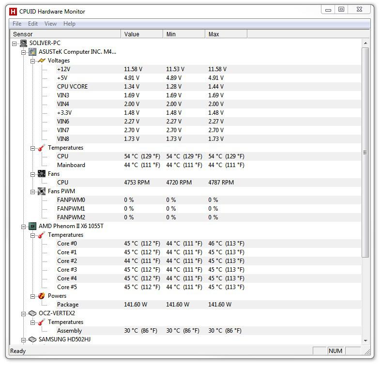Click the Fans icon

click(42, 174)
